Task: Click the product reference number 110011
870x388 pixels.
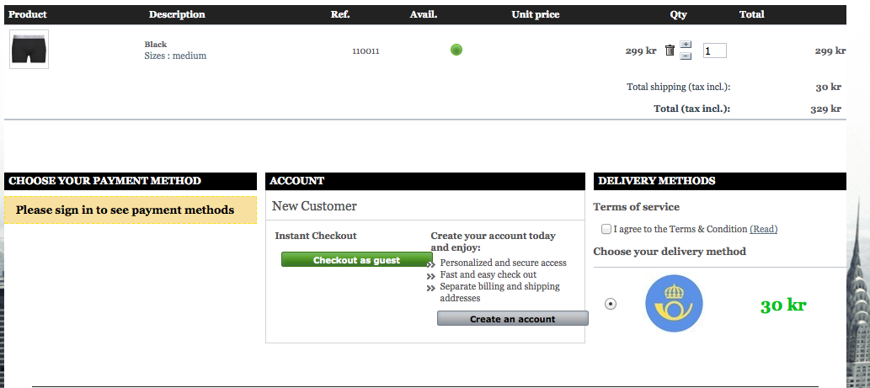Action: [x=366, y=50]
